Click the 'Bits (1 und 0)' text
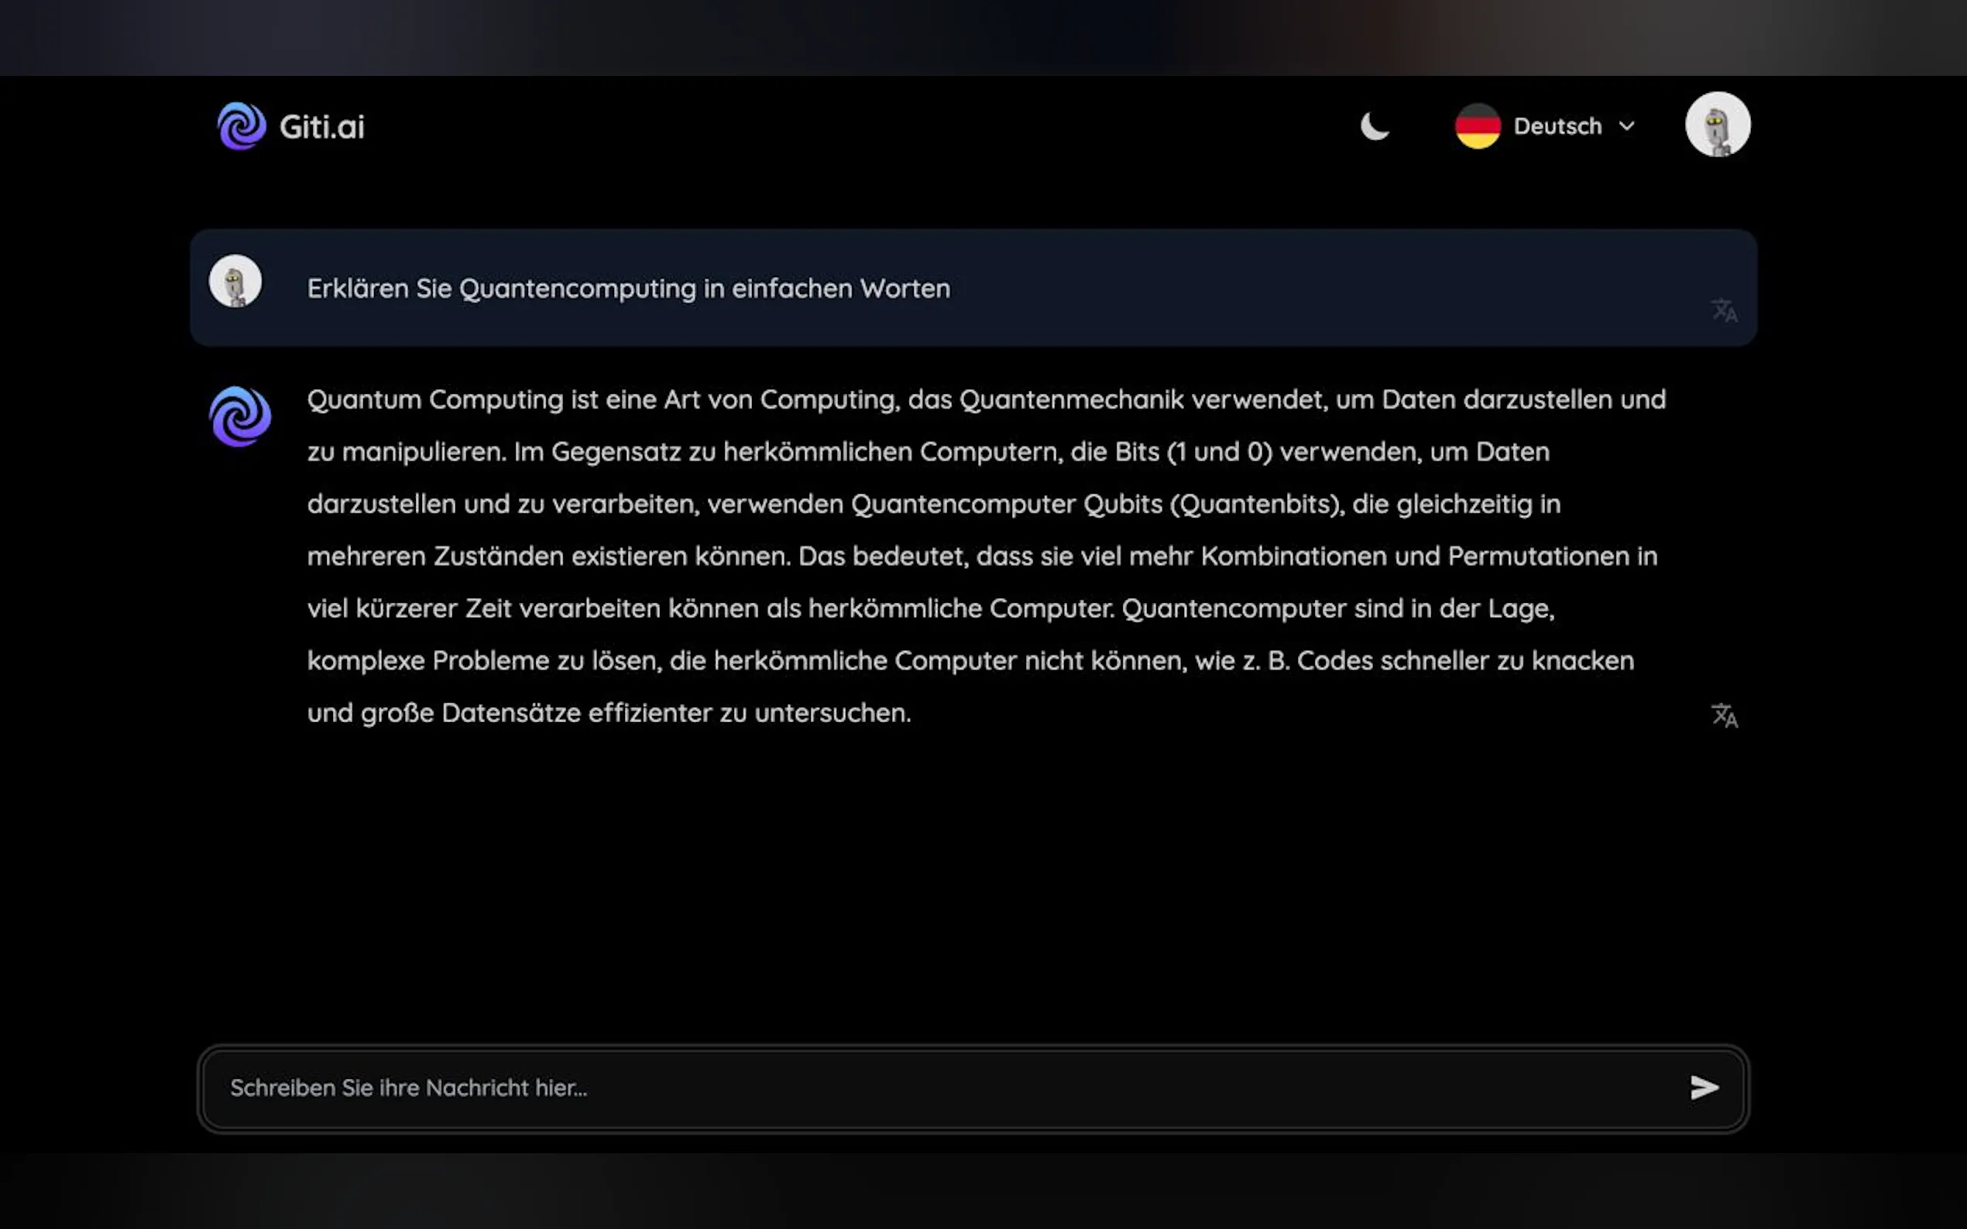Image resolution: width=1967 pixels, height=1229 pixels. coord(1193,452)
